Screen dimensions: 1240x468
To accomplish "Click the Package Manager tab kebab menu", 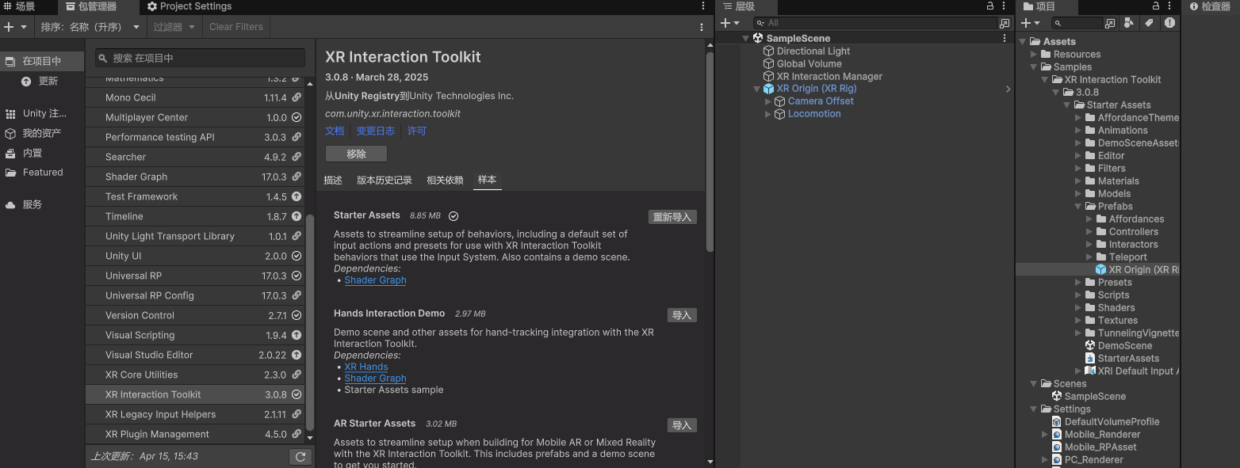I will tap(702, 6).
